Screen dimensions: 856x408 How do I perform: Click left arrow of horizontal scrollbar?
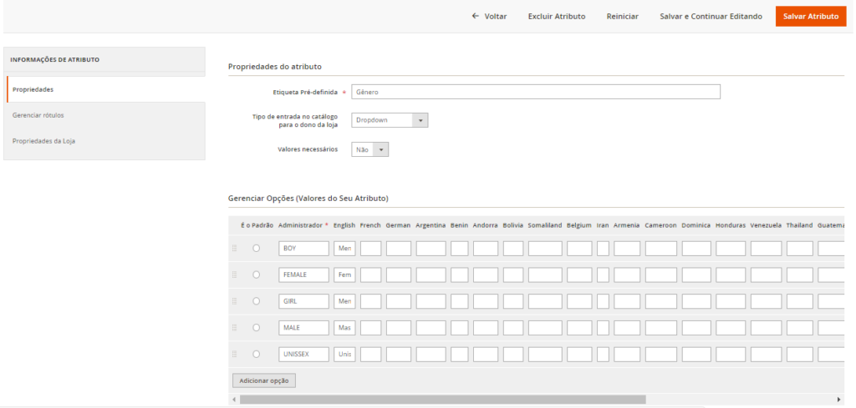pos(234,400)
